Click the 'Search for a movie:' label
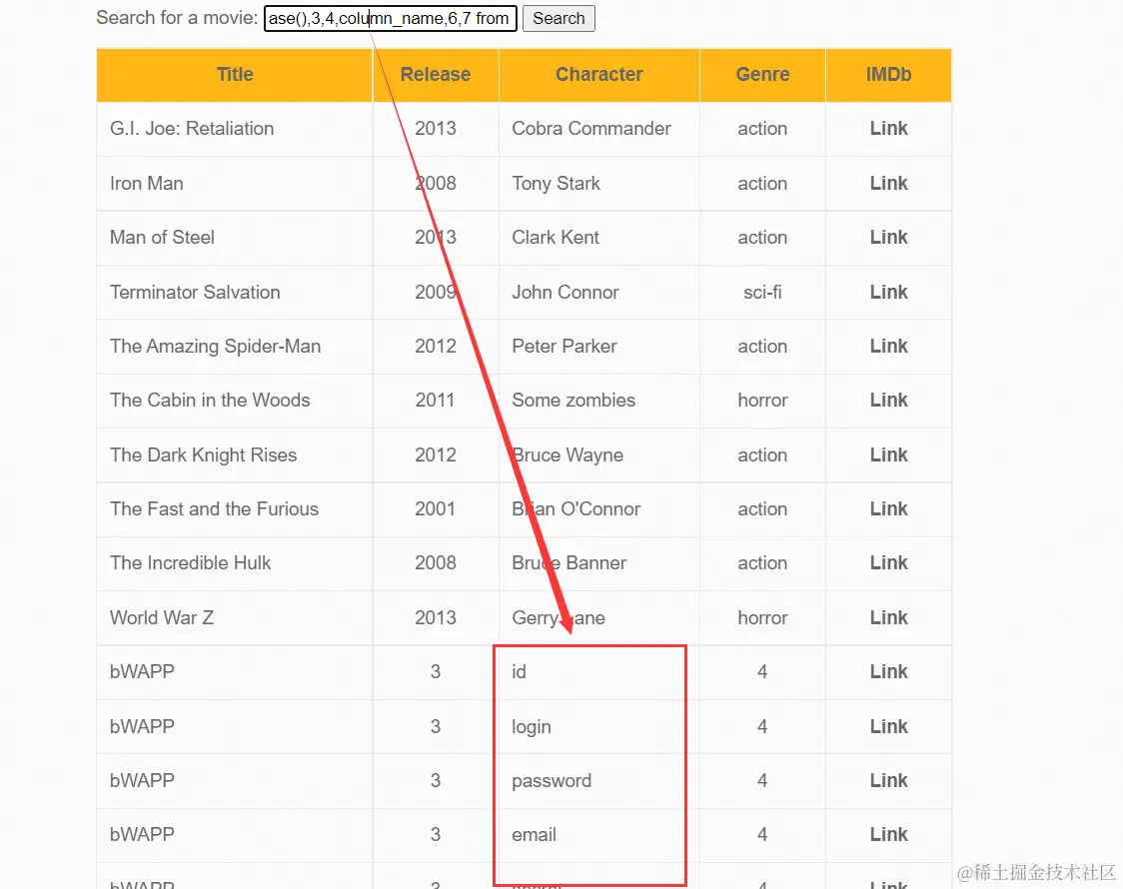 point(177,18)
